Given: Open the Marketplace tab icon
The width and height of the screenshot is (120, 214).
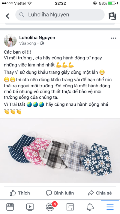Looking at the screenshot, I should (x=70, y=207).
